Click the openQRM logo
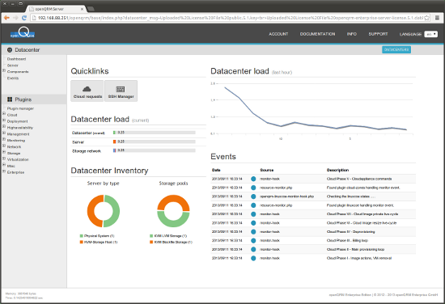 23,33
